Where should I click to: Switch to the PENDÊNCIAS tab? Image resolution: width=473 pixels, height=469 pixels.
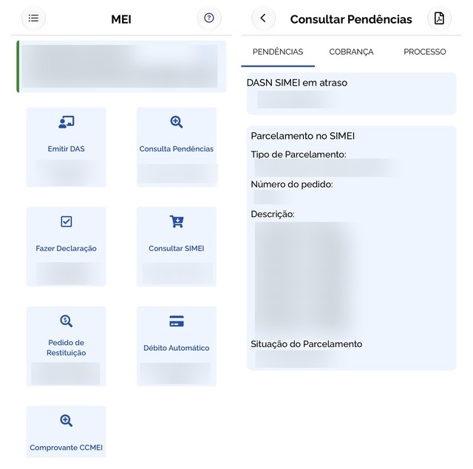pyautogui.click(x=278, y=52)
